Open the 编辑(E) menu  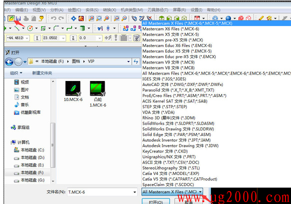(22, 10)
